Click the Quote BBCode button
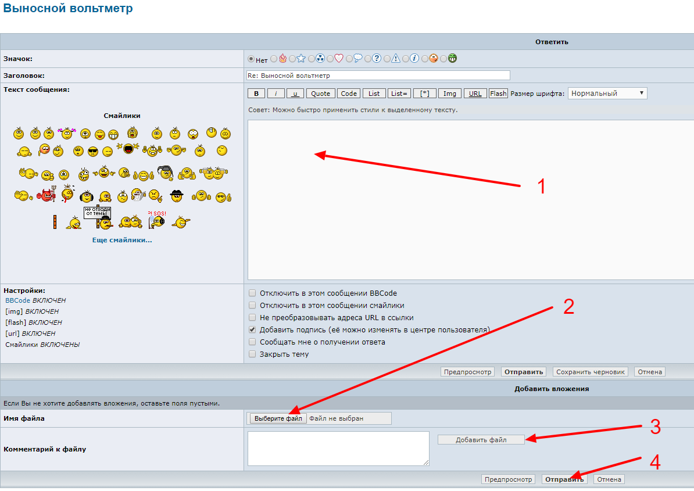Viewport: 694px width, 491px height. (x=320, y=94)
